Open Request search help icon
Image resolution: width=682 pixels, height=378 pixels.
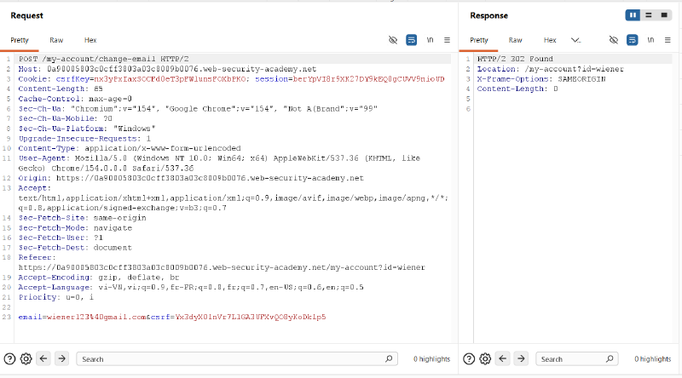click(9, 359)
